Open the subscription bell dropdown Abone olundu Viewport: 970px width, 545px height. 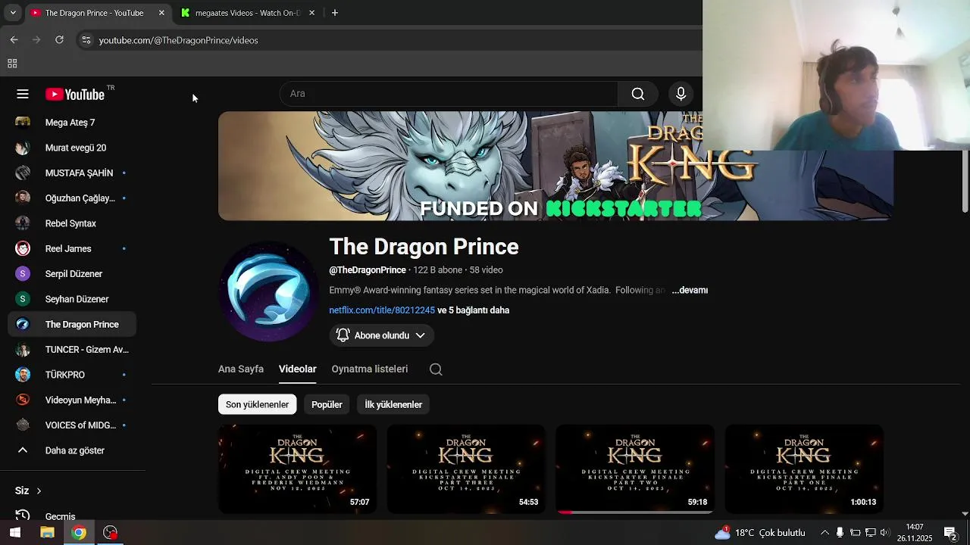(x=381, y=335)
